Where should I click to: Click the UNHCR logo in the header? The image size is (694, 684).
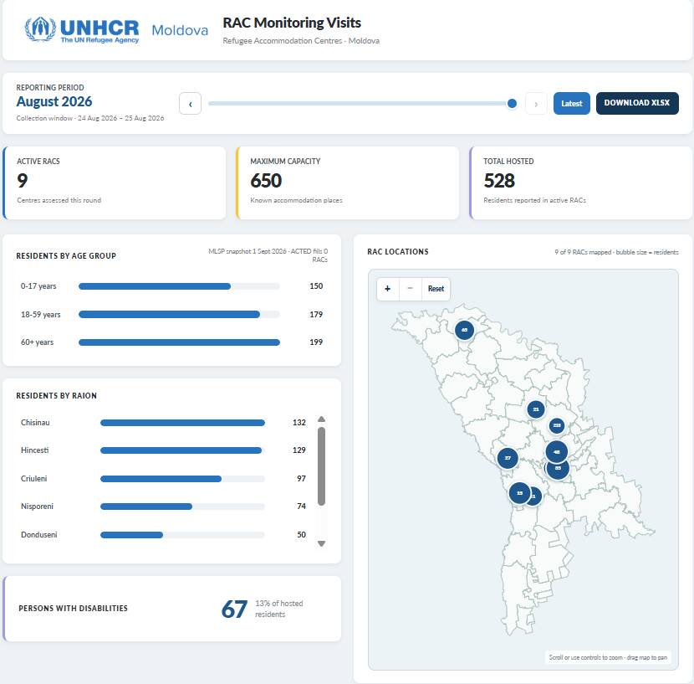[x=82, y=29]
